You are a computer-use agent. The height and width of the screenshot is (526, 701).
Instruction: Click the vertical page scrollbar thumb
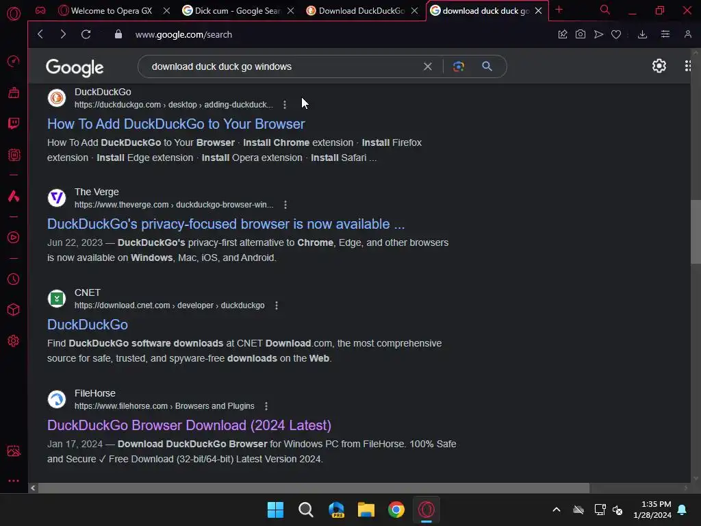point(696,231)
